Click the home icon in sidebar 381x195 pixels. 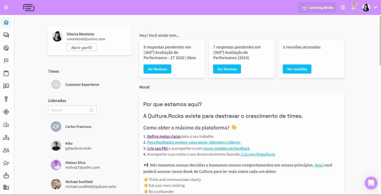coord(6,22)
